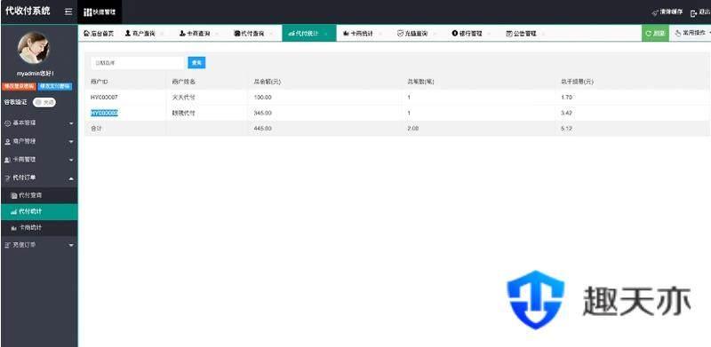
Task: Open 代付查询 in the sidebar submenu
Action: (39, 195)
